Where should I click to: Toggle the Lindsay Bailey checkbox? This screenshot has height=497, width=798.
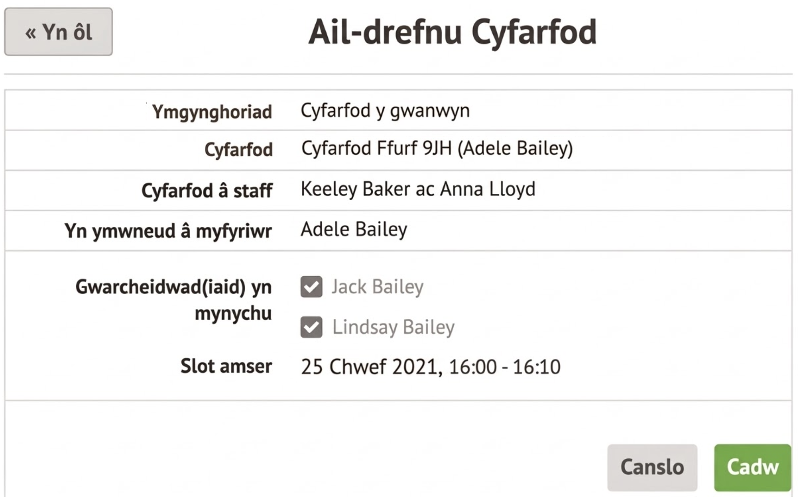[x=311, y=327]
